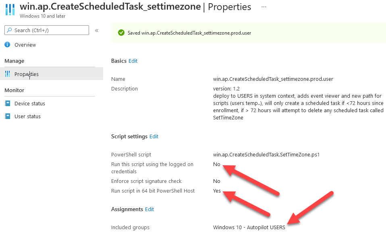Edit the Assignments section

pyautogui.click(x=149, y=209)
